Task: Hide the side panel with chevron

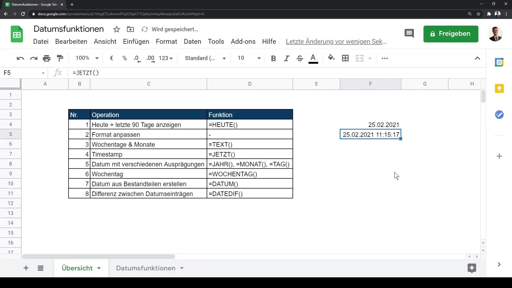Action: pos(499,265)
